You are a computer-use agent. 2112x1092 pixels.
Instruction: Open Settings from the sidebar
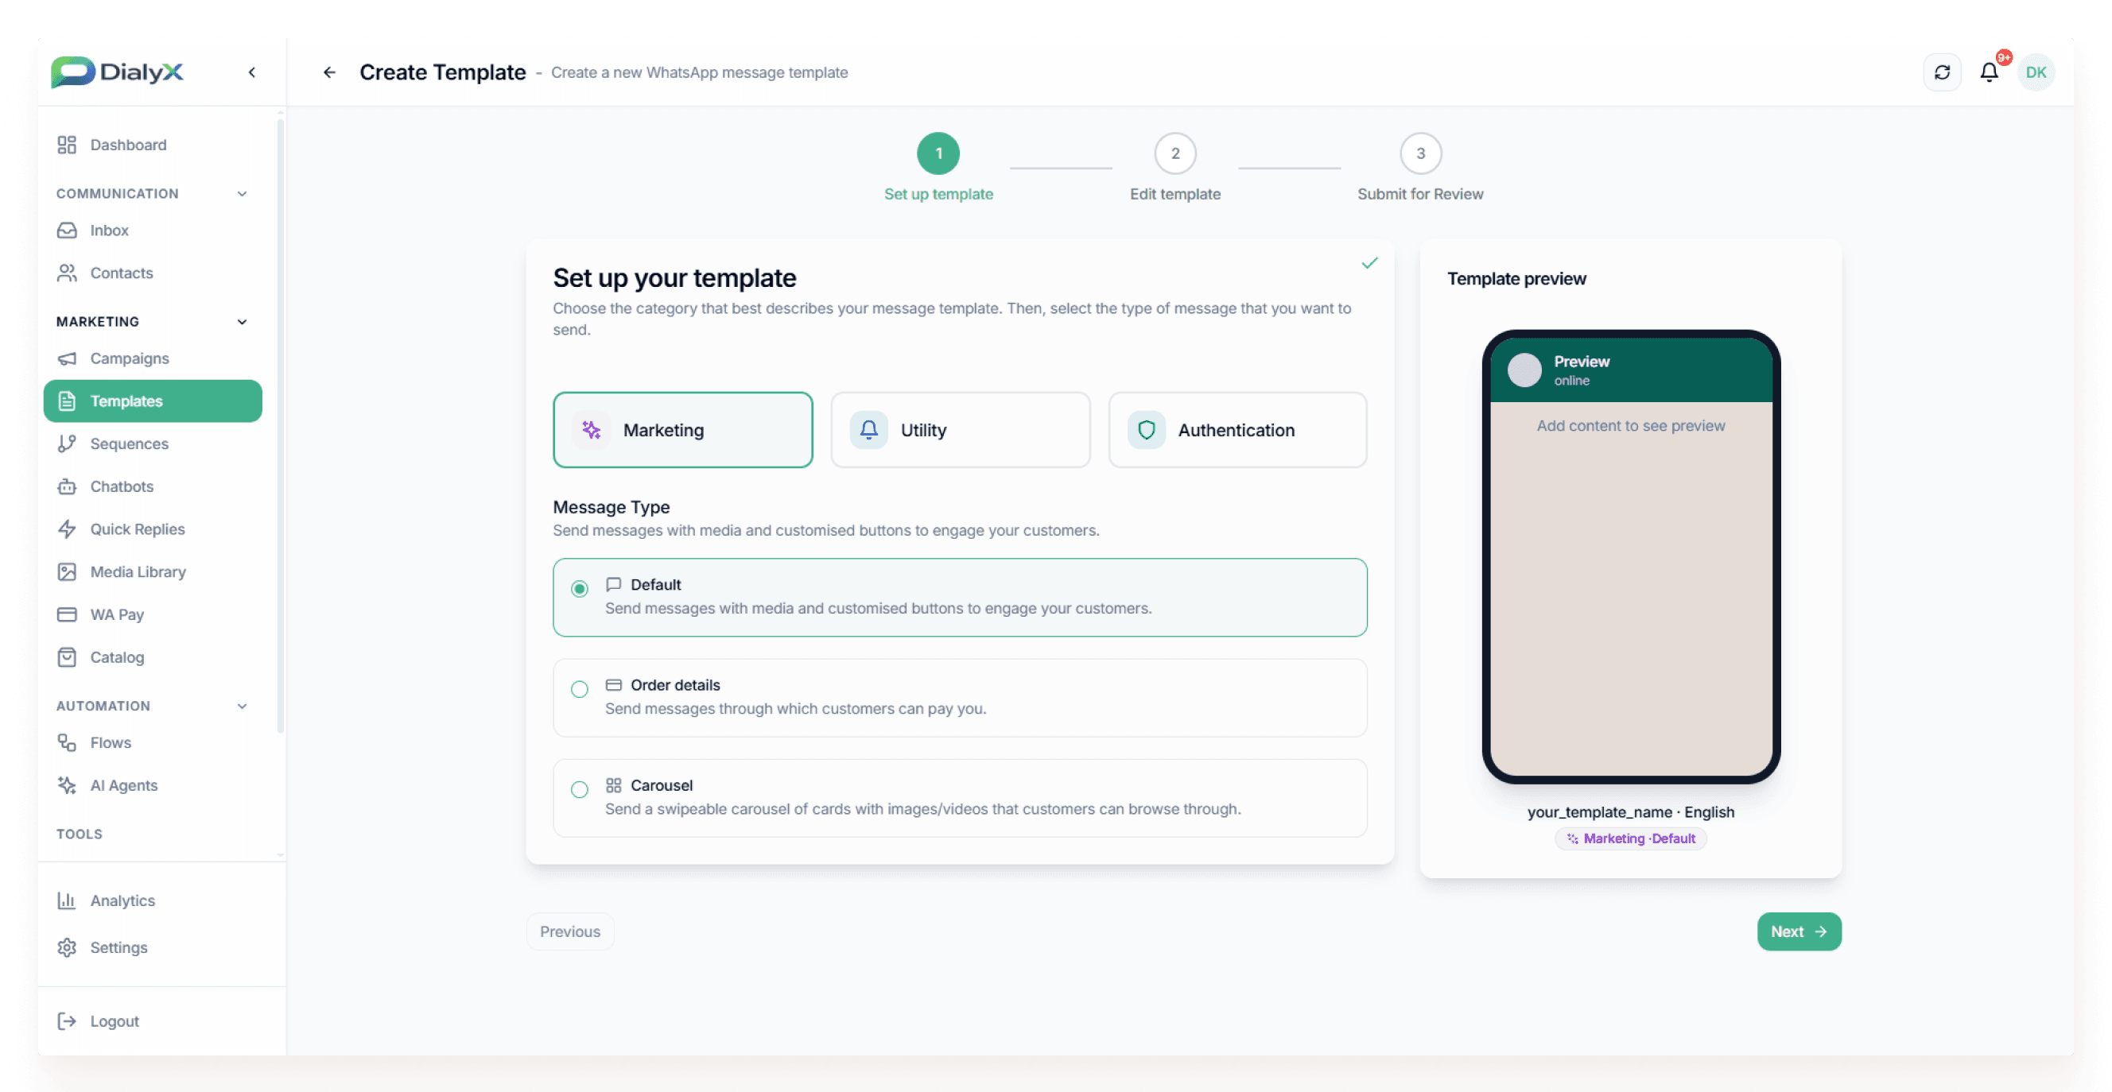coord(153,947)
